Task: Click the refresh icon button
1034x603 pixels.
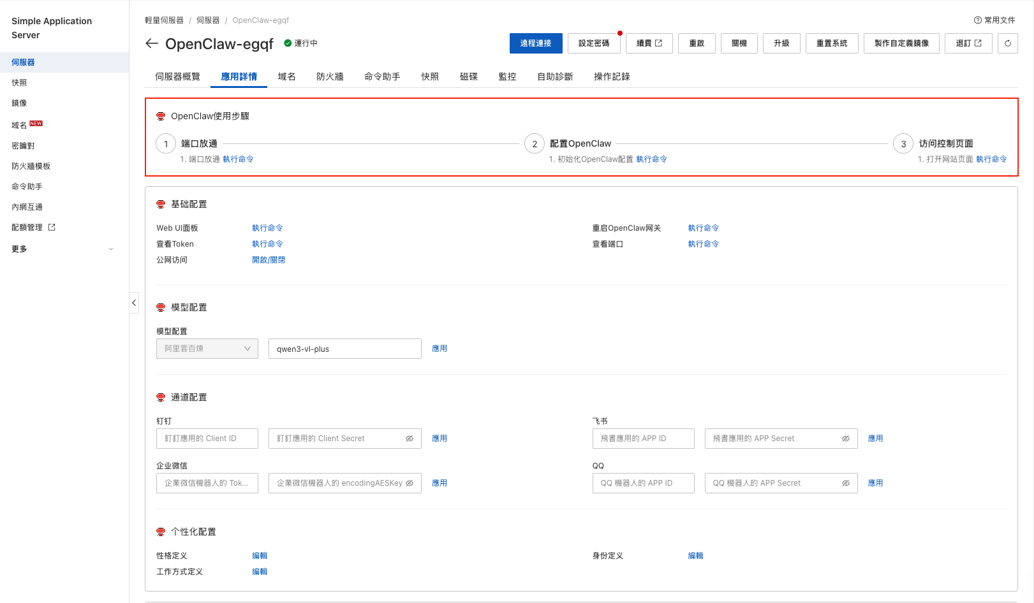Action: 1007,43
